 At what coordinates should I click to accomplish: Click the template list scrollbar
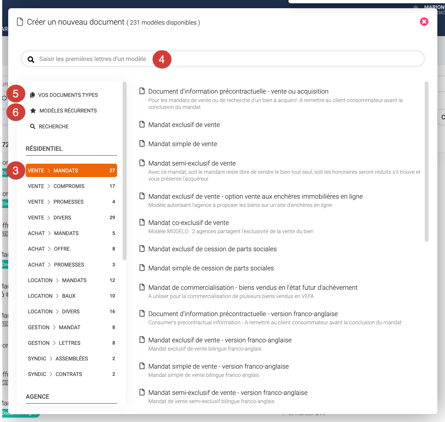pos(426,161)
